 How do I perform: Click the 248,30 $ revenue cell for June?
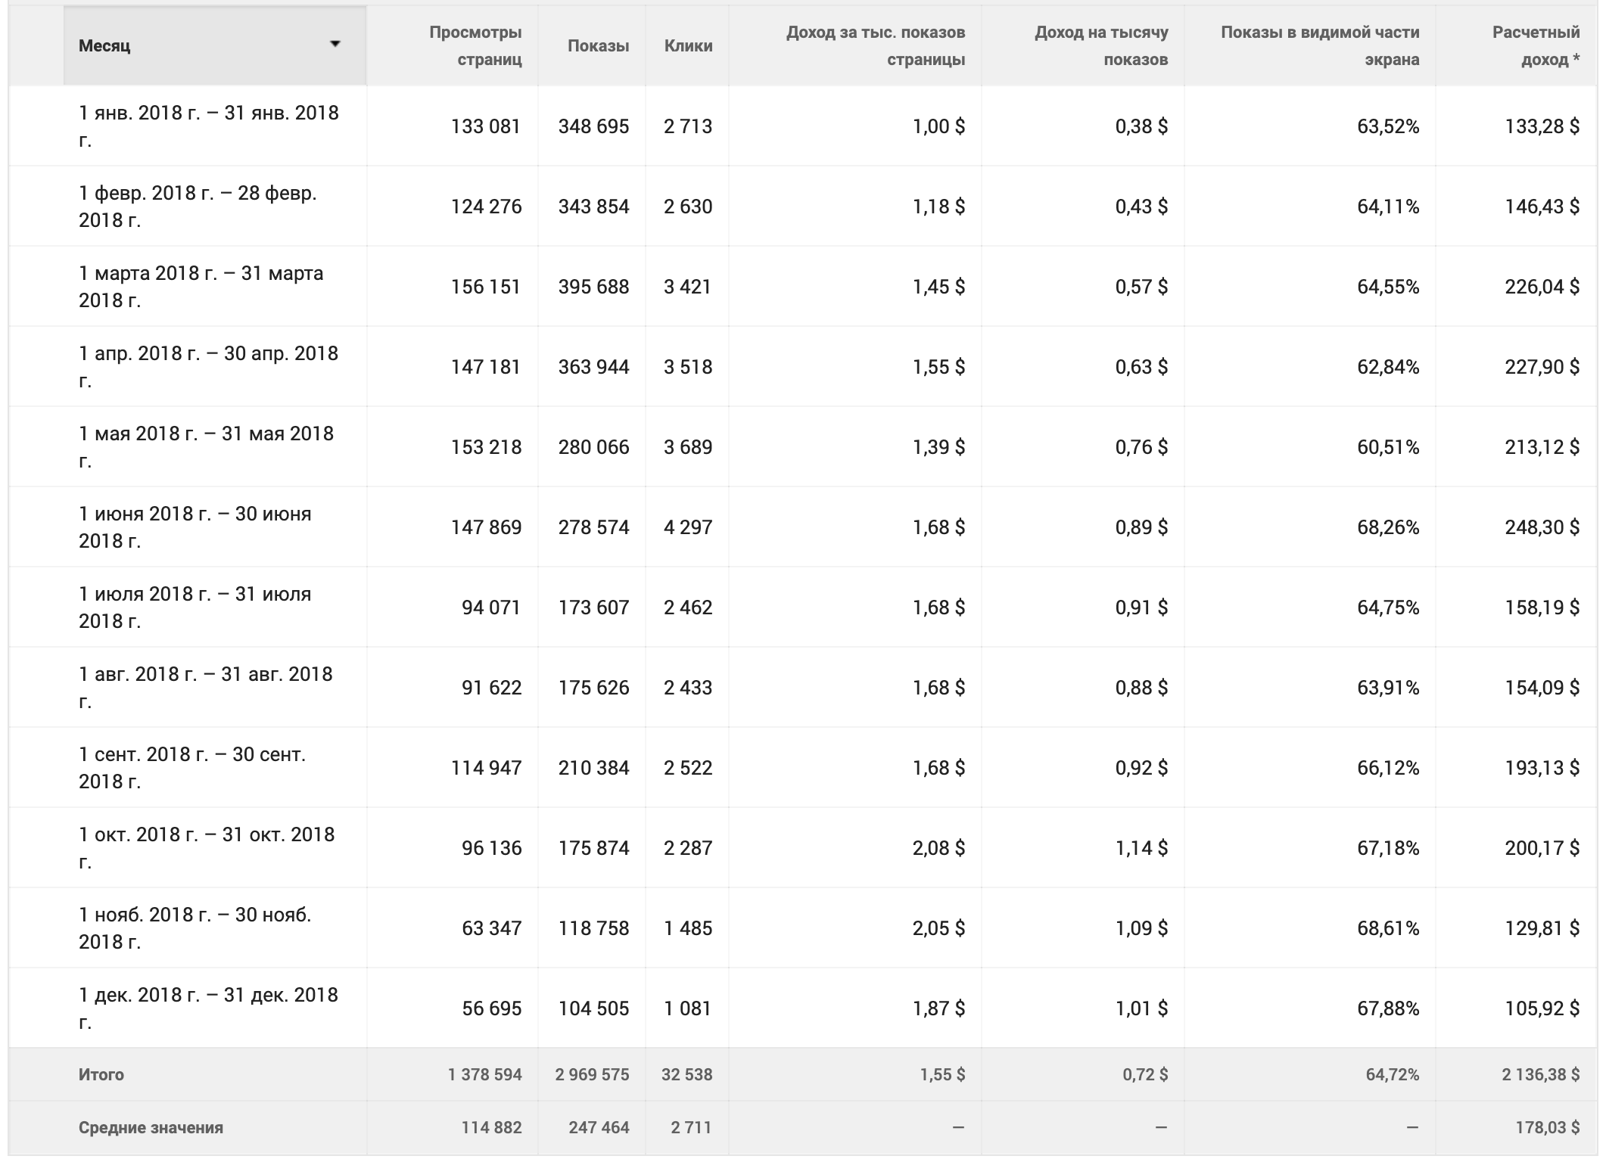[1542, 527]
